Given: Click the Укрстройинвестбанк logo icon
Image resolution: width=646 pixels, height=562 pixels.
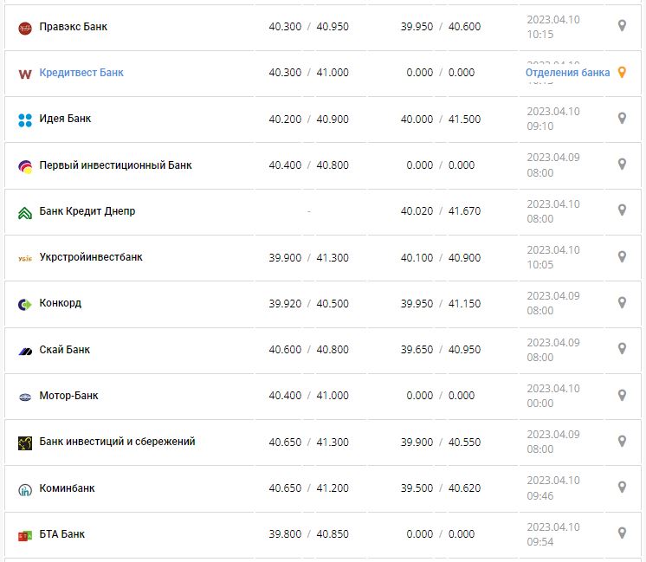Looking at the screenshot, I should click(25, 258).
